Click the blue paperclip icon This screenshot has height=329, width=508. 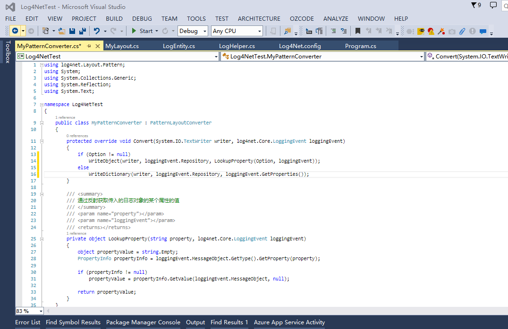pos(462,32)
